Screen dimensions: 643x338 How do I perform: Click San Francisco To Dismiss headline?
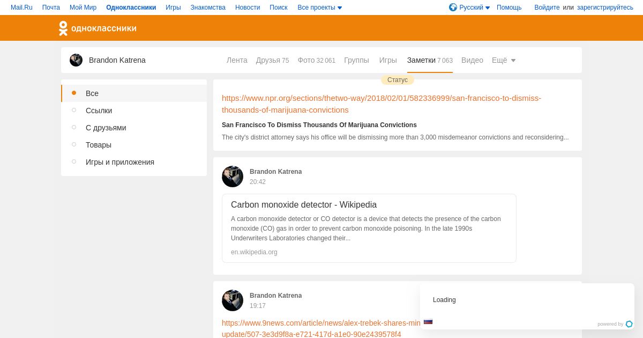click(319, 125)
